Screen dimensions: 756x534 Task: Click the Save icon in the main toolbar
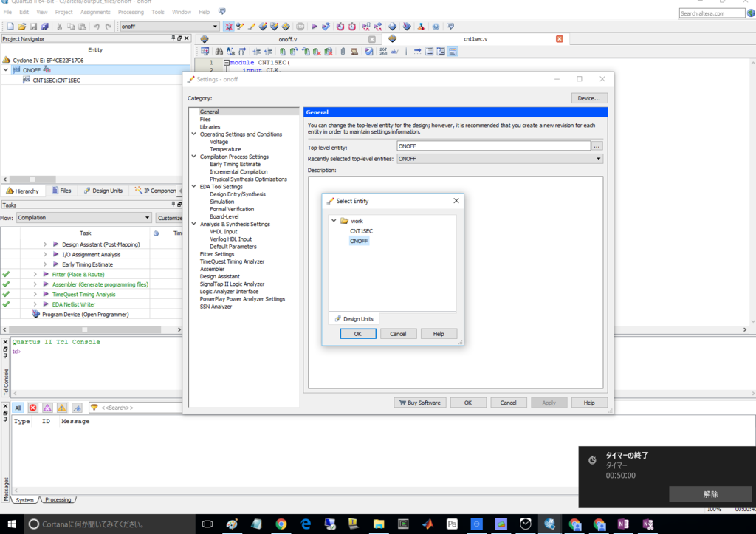click(33, 27)
